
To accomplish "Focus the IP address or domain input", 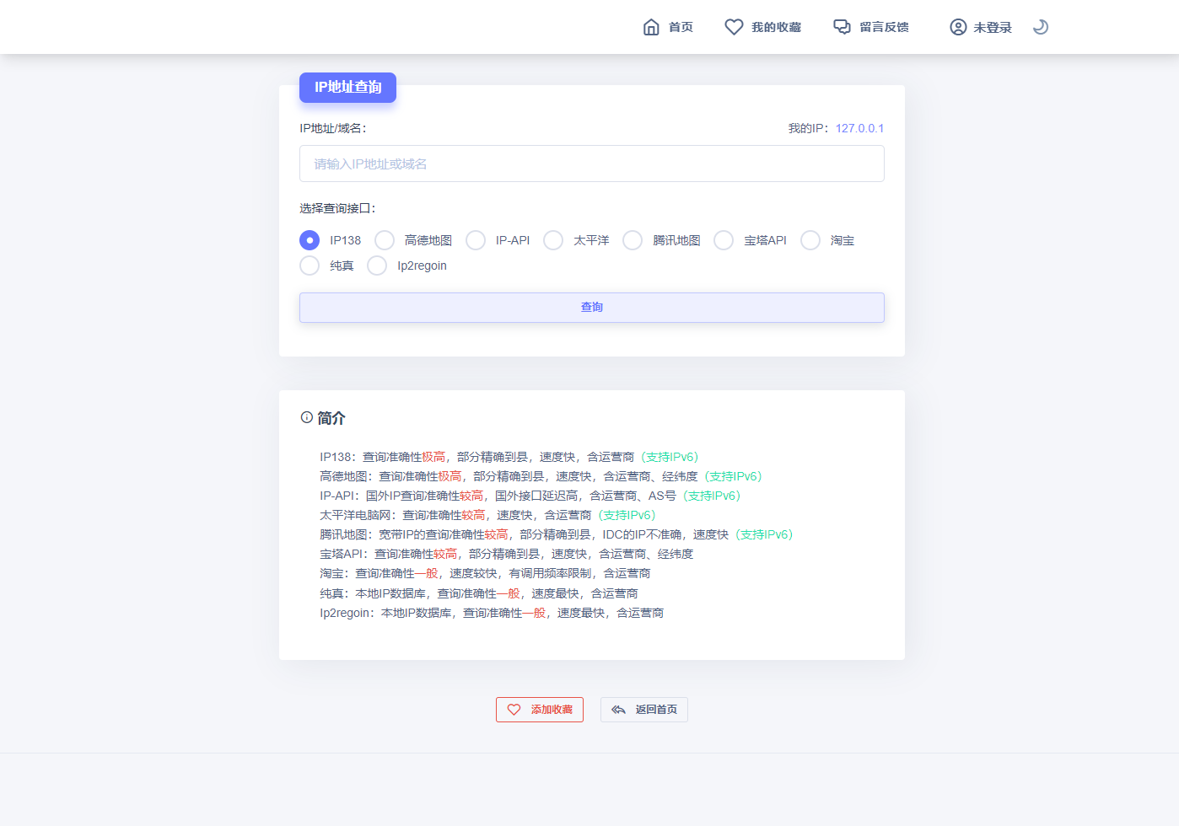I will pyautogui.click(x=591, y=164).
